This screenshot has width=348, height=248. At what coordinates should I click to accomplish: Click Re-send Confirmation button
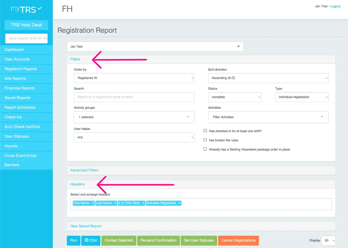[x=159, y=240]
